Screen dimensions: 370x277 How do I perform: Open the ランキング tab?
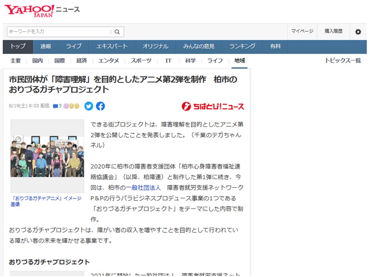coord(242,46)
